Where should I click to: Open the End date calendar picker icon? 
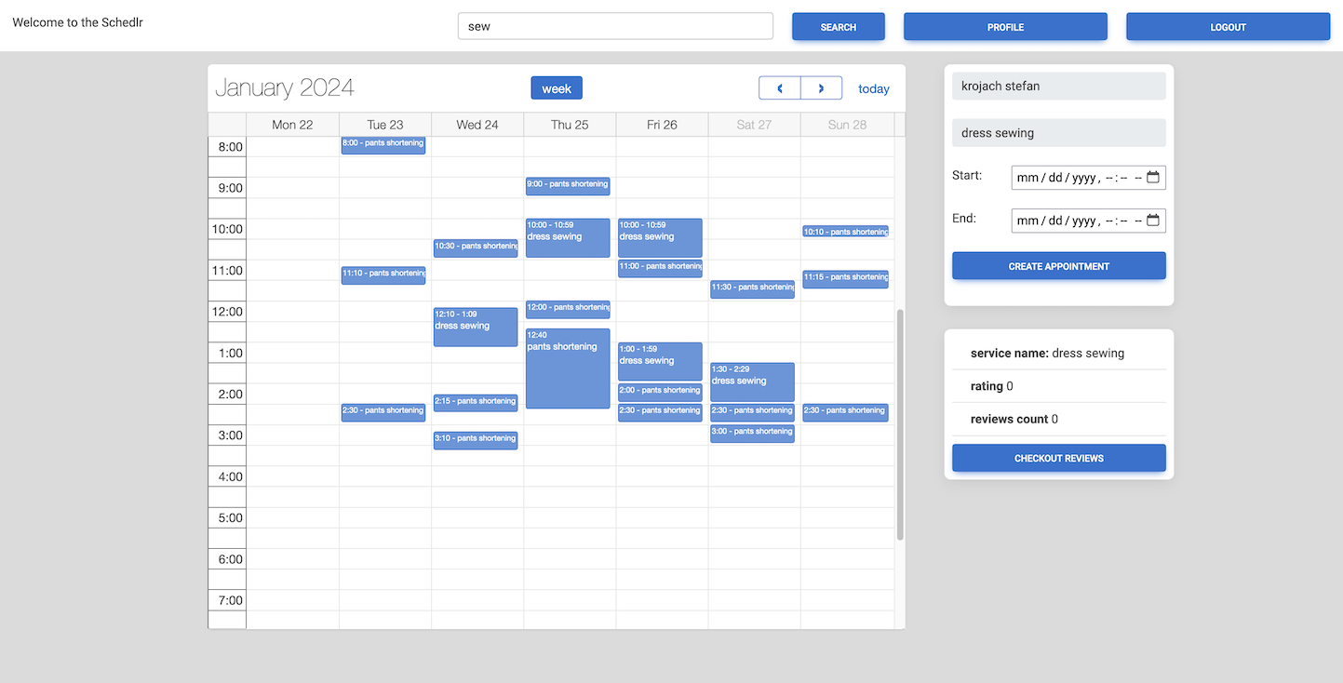pyautogui.click(x=1153, y=221)
